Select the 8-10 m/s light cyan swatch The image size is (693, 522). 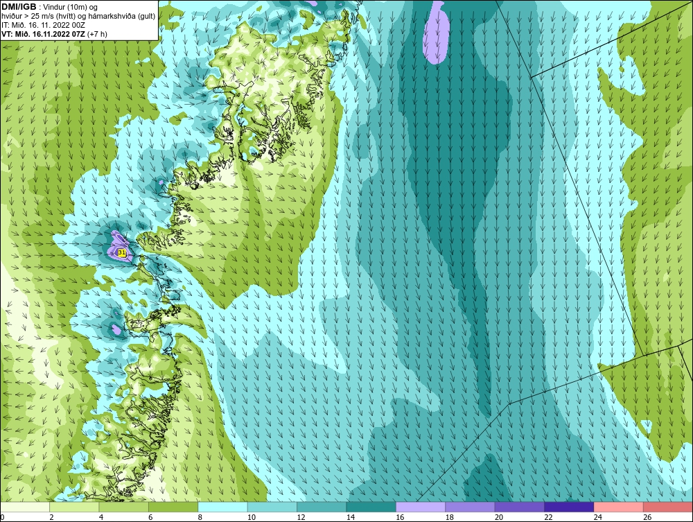pos(222,507)
